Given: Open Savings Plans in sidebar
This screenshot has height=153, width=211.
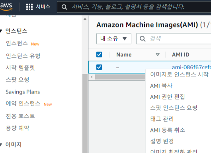Looking at the screenshot, I should point(23,92).
